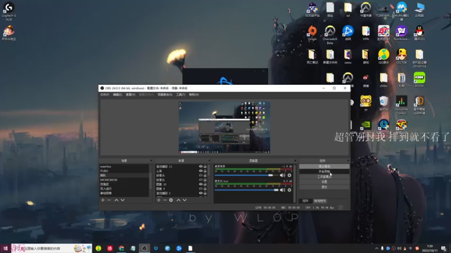
Task: Open the 工具(T) menu
Action: [x=180, y=94]
